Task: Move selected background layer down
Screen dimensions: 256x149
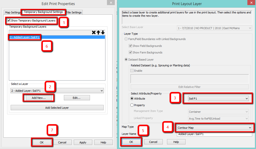Action: (103, 32)
